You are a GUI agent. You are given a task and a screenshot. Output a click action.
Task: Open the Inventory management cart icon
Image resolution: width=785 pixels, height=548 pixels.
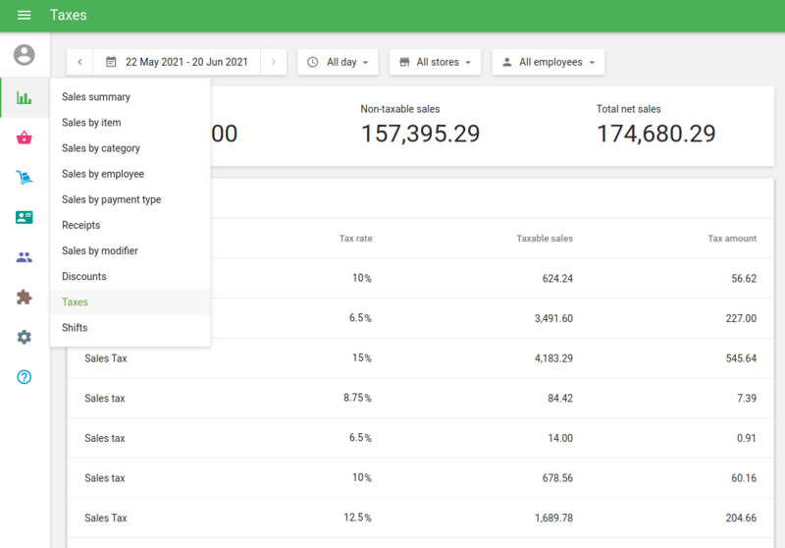click(25, 178)
